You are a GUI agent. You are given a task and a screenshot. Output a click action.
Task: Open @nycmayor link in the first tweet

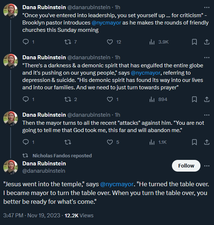pos(106,23)
